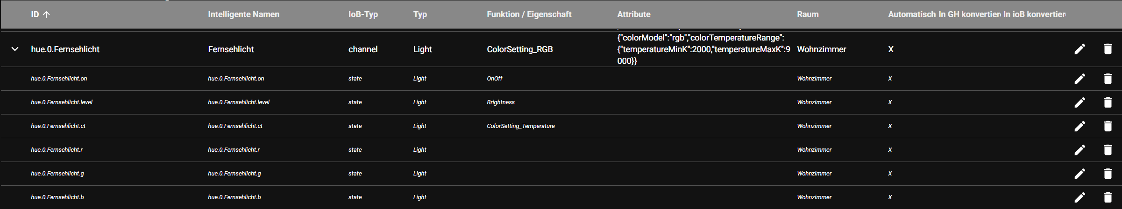Toggle the Automatisch X for Fernsehlicht channel

click(x=891, y=49)
